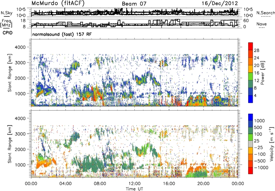The width and height of the screenshot is (275, 191).
Task: Click the 'CPID' label
Action: 8,33
